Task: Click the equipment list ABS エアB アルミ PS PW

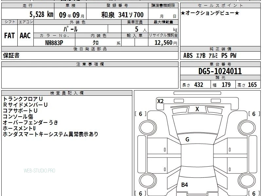Action: pos(210,56)
